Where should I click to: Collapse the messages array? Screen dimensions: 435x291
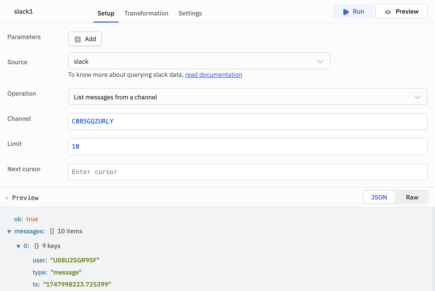(9, 231)
